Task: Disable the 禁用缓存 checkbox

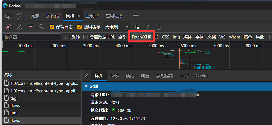Action: point(79,27)
